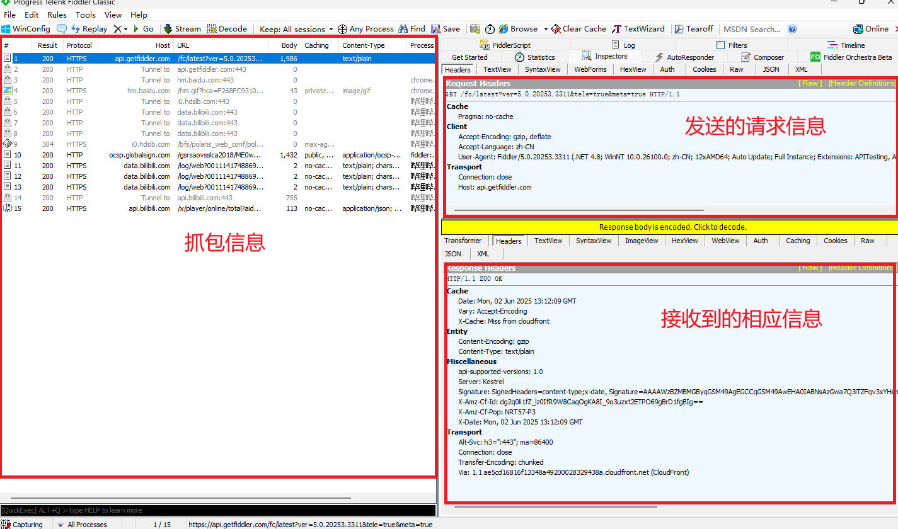Open WinConfig from the toolbar

tap(26, 29)
